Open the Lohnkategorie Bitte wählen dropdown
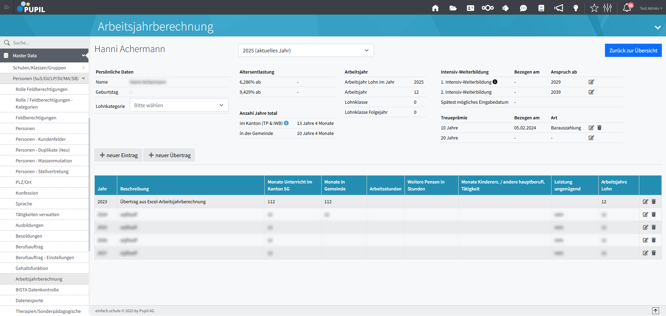This screenshot has width=666, height=316. point(179,105)
